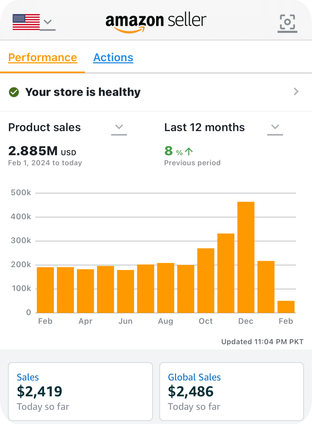Tap the green up arrow icon
The height and width of the screenshot is (424, 312).
coord(189,152)
